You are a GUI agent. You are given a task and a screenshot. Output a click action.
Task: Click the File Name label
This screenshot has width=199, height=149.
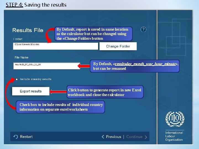pyautogui.click(x=22, y=57)
